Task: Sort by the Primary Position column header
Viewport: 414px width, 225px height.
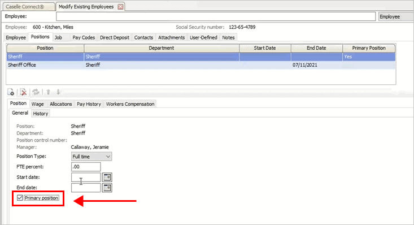Action: click(x=369, y=48)
